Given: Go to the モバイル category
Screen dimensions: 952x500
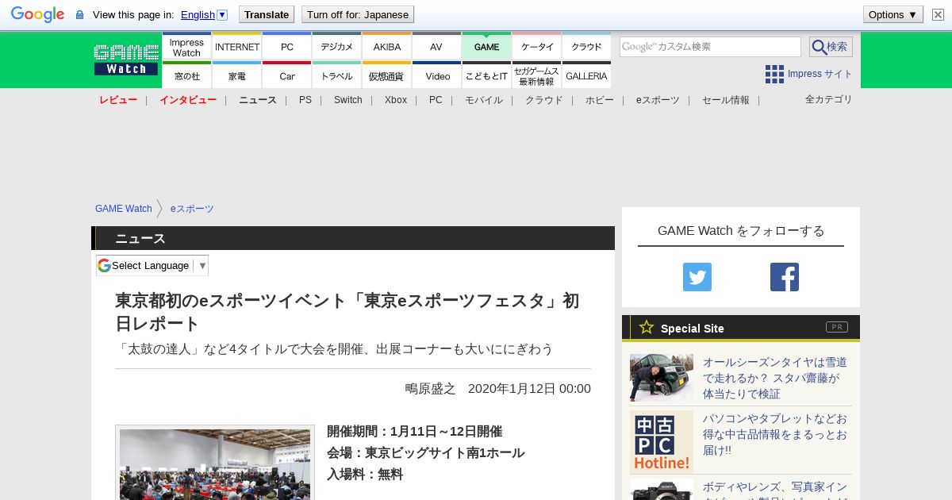Looking at the screenshot, I should tap(484, 100).
